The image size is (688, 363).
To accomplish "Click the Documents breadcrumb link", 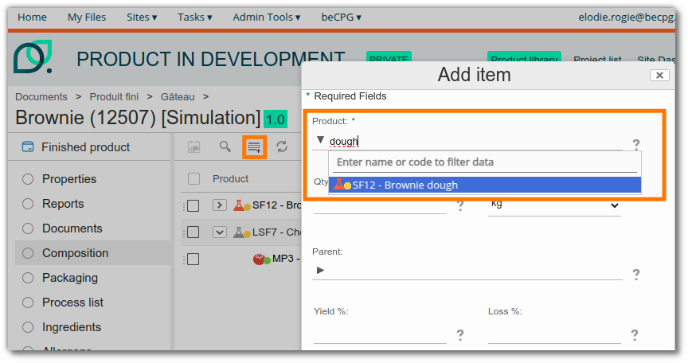I will coord(41,97).
